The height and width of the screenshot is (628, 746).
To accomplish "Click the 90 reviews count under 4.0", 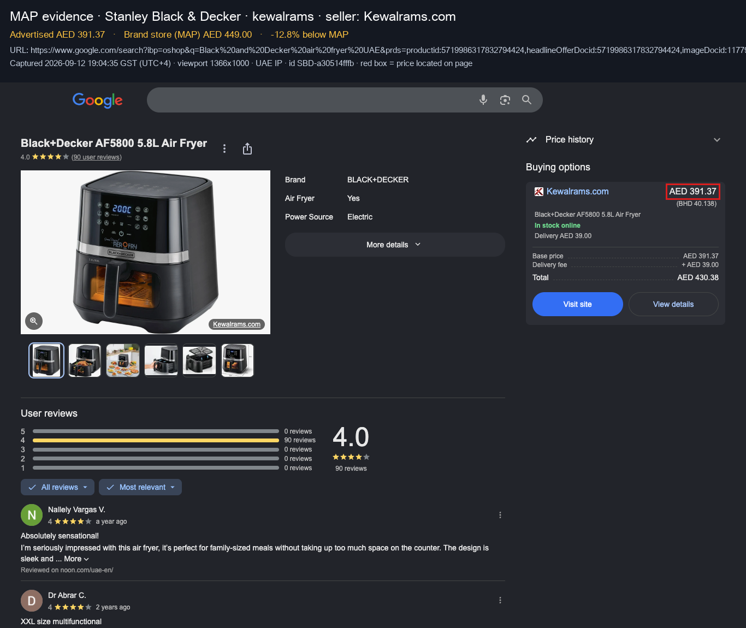I will click(x=351, y=469).
